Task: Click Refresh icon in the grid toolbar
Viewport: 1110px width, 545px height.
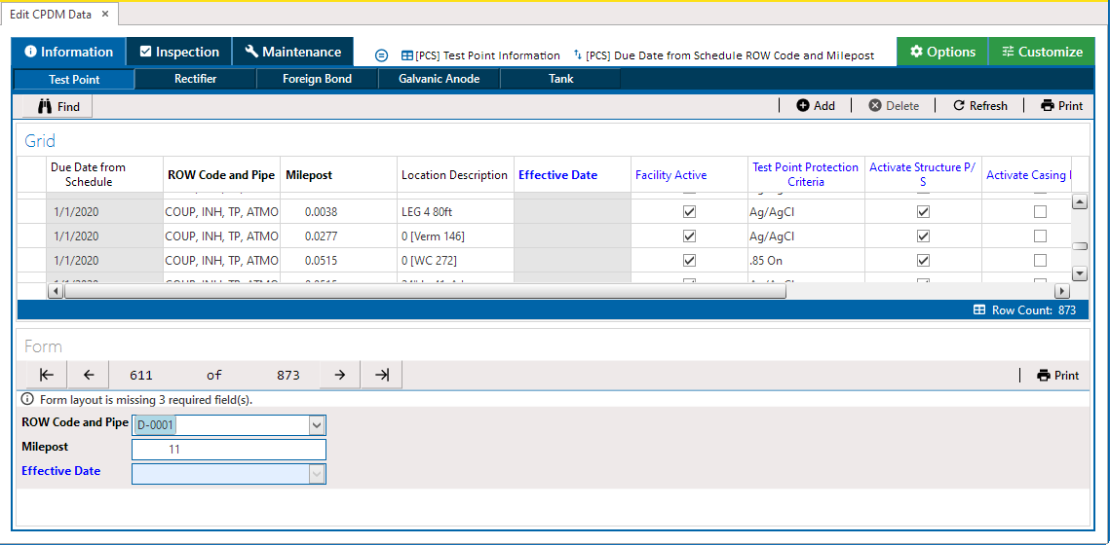Action: click(x=959, y=106)
